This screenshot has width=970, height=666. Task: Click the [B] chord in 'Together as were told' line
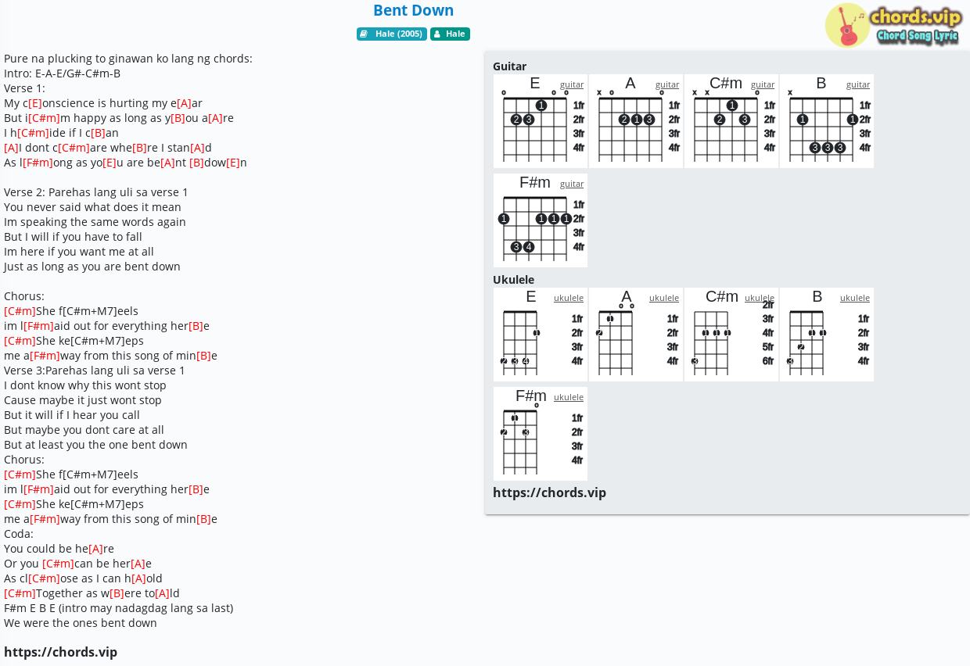(117, 593)
